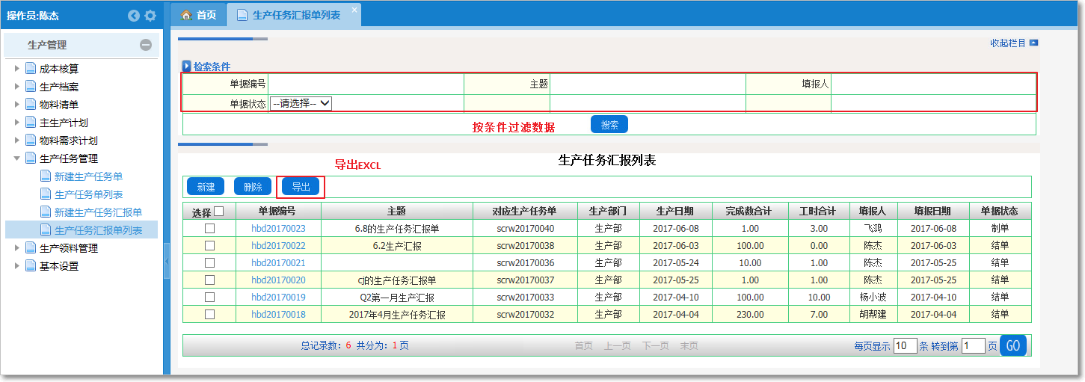Open 新建生产任务单 in sidebar
Viewport: 1085px width, 382px height.
[x=88, y=176]
